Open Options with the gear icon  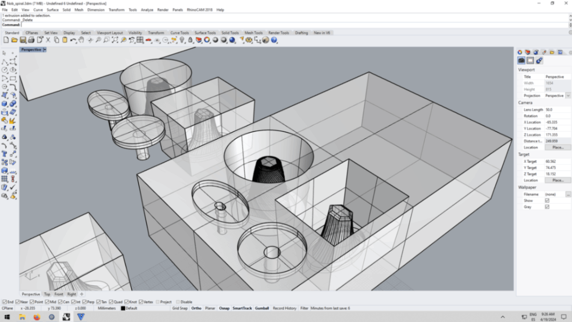249,40
